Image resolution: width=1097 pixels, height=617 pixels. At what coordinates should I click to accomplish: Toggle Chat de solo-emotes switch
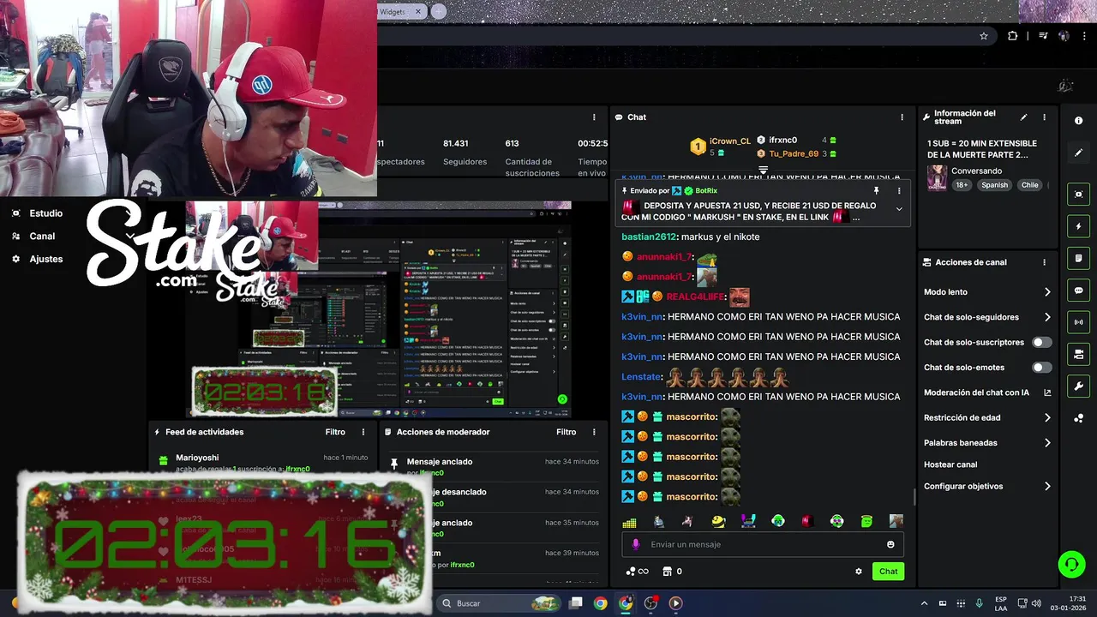[1041, 368]
